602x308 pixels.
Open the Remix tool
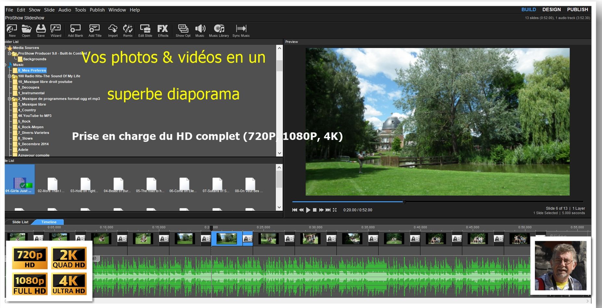[x=128, y=31]
